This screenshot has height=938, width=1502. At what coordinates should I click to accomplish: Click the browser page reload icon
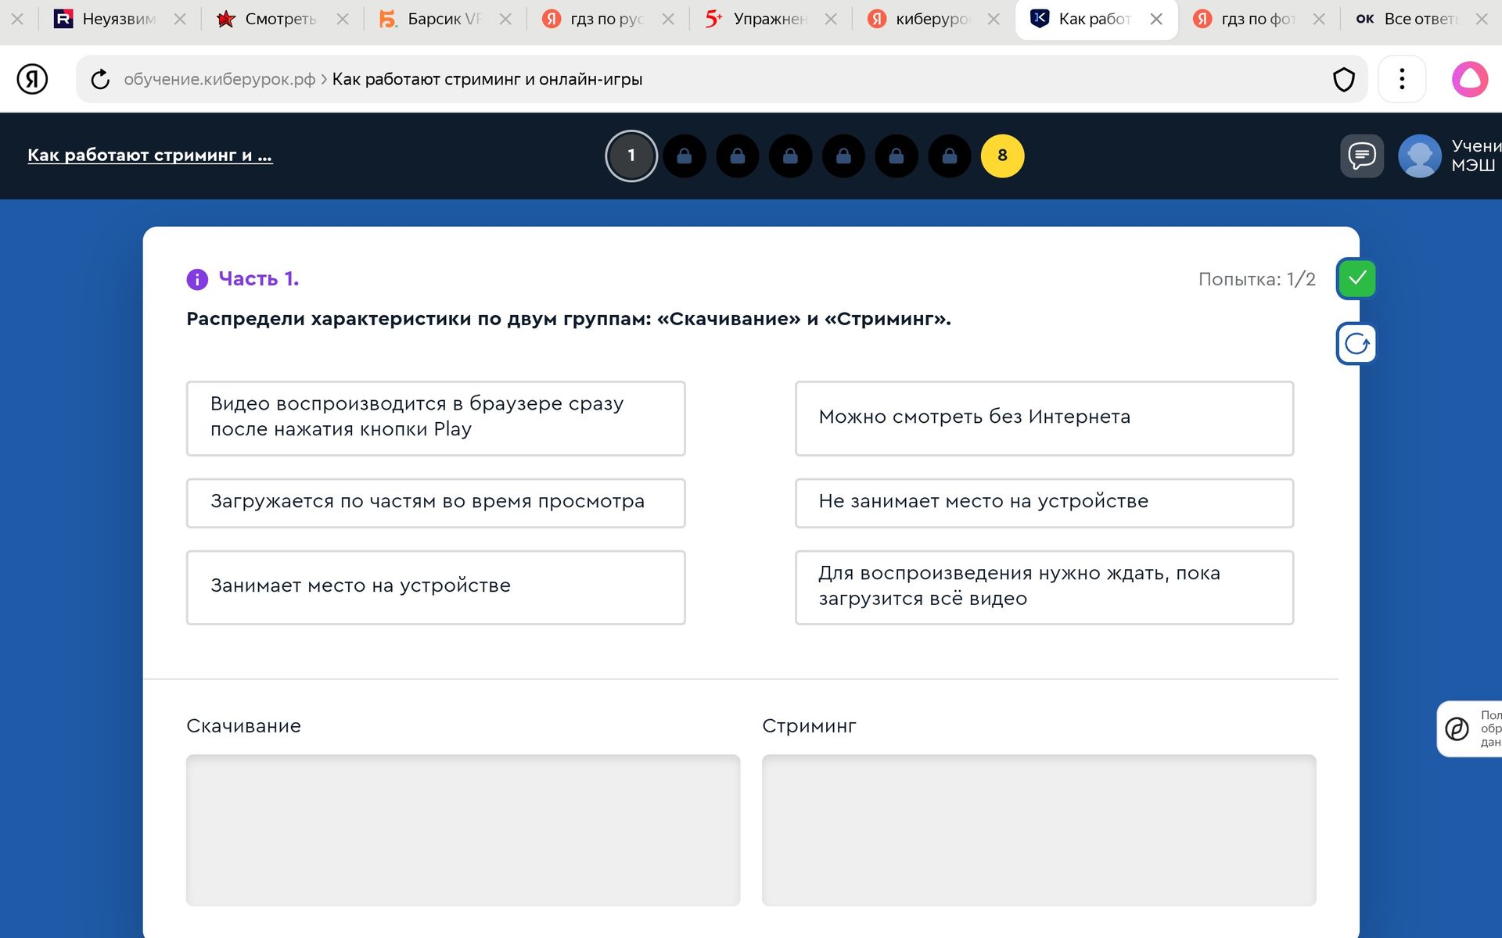[x=100, y=79]
